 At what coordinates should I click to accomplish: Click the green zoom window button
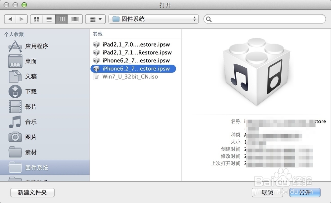pos(24,5)
